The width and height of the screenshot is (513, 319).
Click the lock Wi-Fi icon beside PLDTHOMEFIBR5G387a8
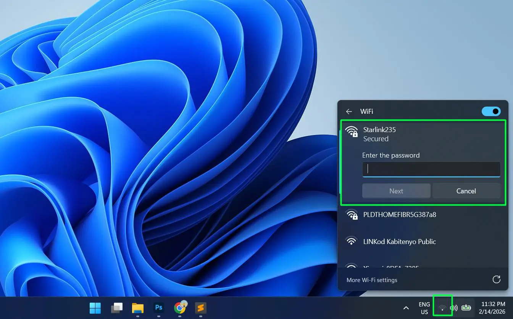(x=351, y=214)
